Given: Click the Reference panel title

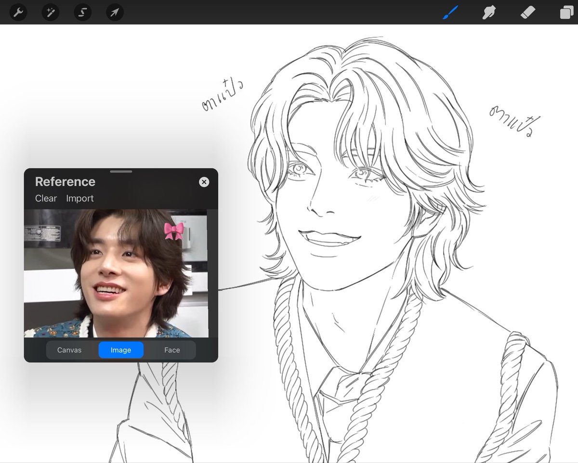Looking at the screenshot, I should (65, 181).
